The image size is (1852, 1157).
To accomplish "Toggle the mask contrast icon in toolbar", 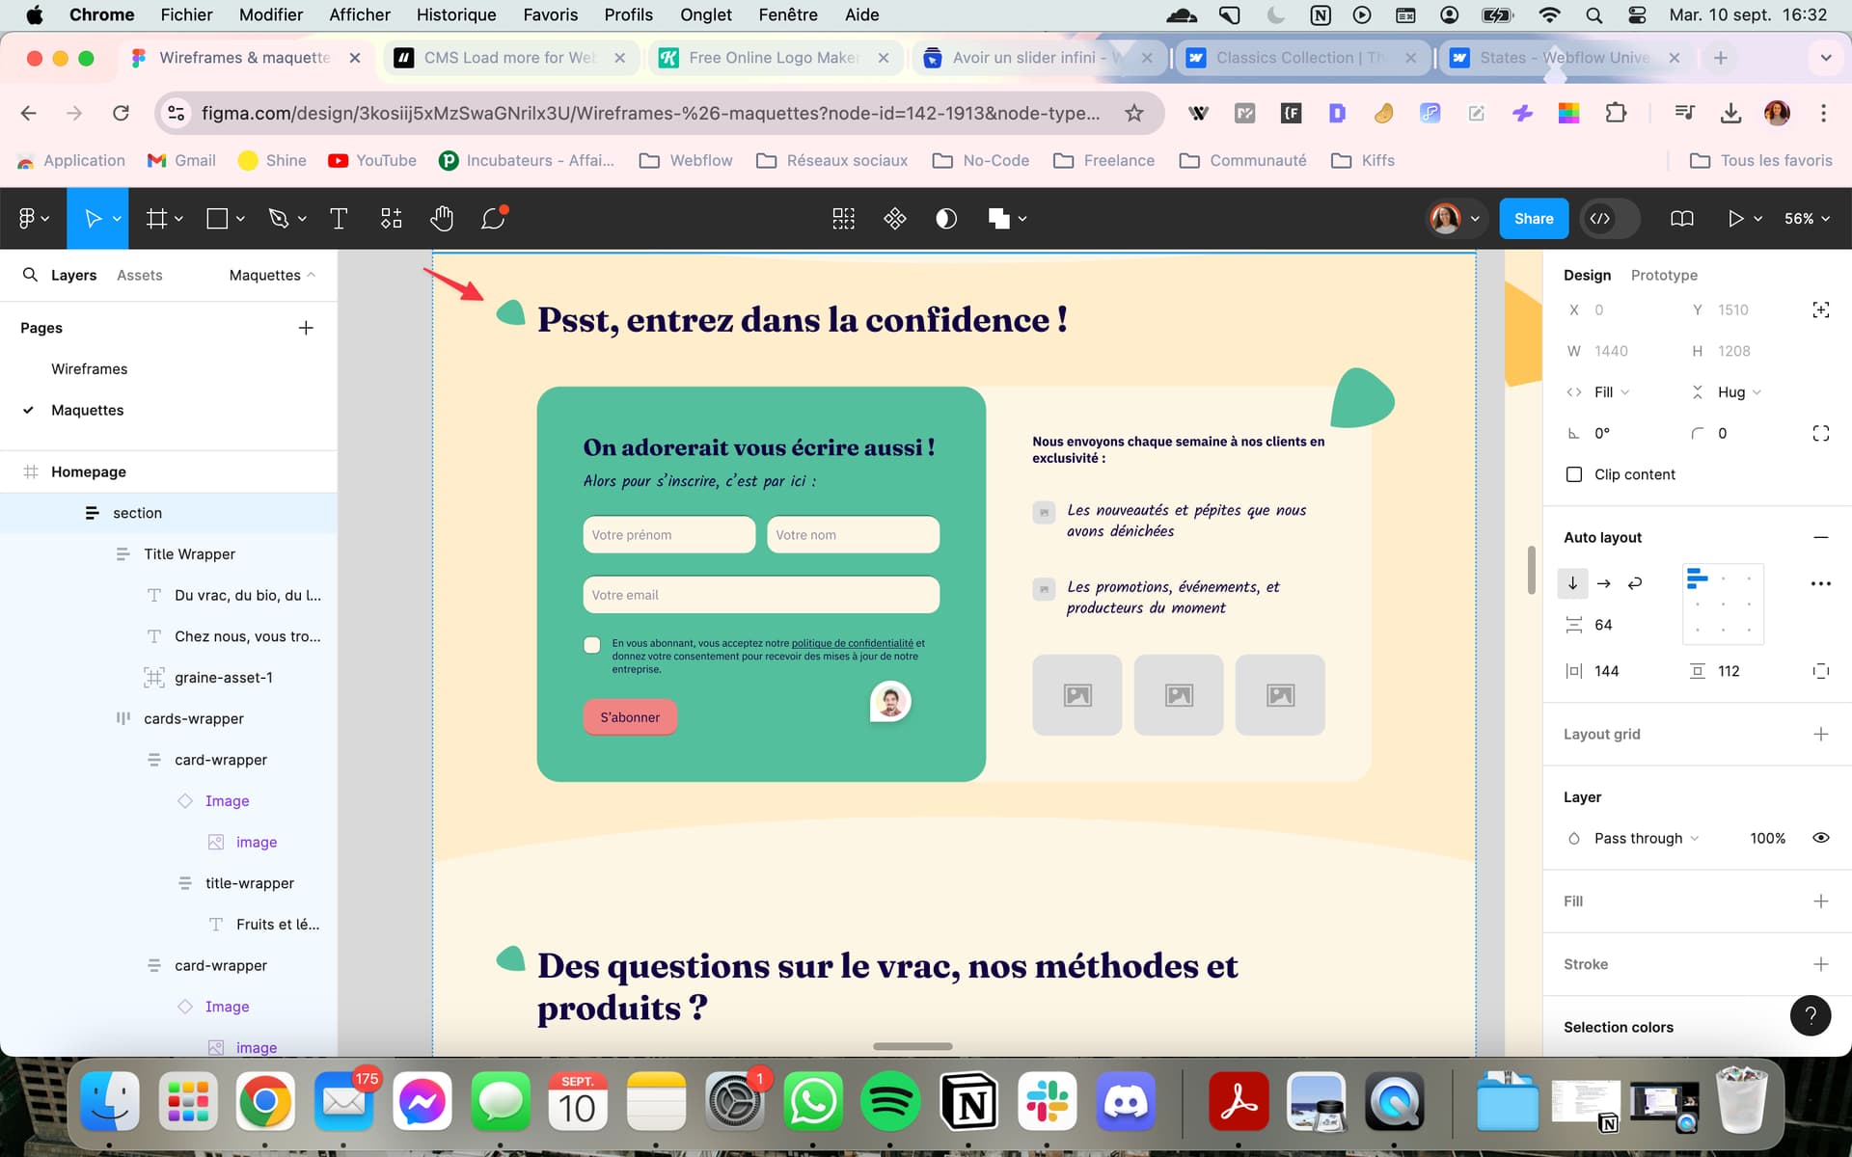I will click(946, 219).
